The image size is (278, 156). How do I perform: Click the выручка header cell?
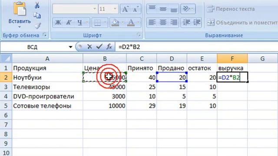point(232,68)
